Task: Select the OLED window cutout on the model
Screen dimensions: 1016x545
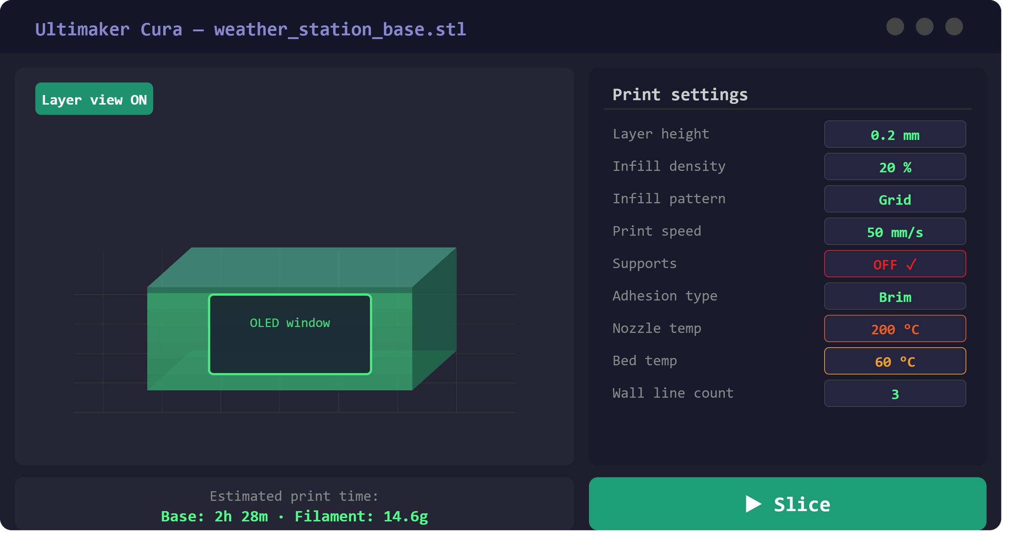Action: coord(290,335)
